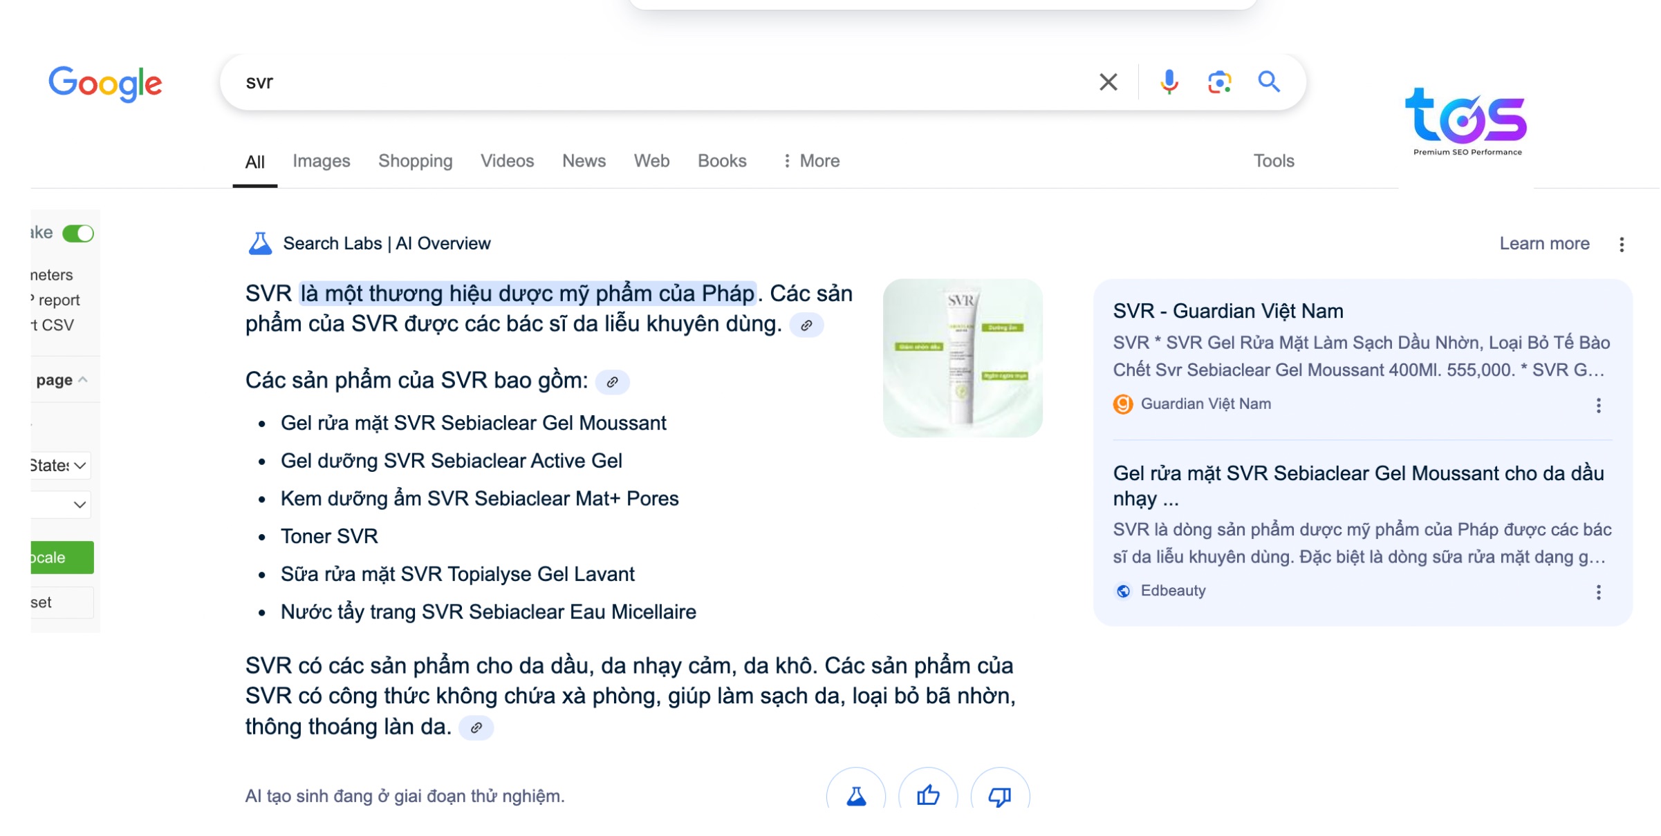This screenshot has width=1661, height=836.
Task: Click thumbs up feedback icon
Action: pos(928,795)
